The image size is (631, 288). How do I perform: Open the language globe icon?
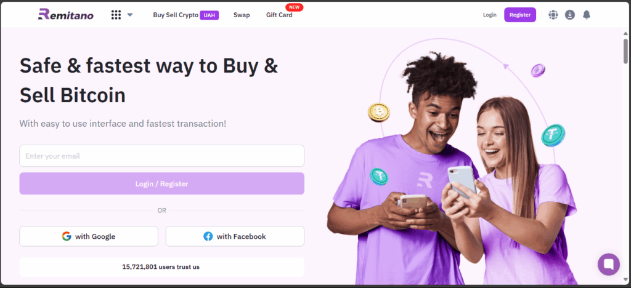(553, 15)
